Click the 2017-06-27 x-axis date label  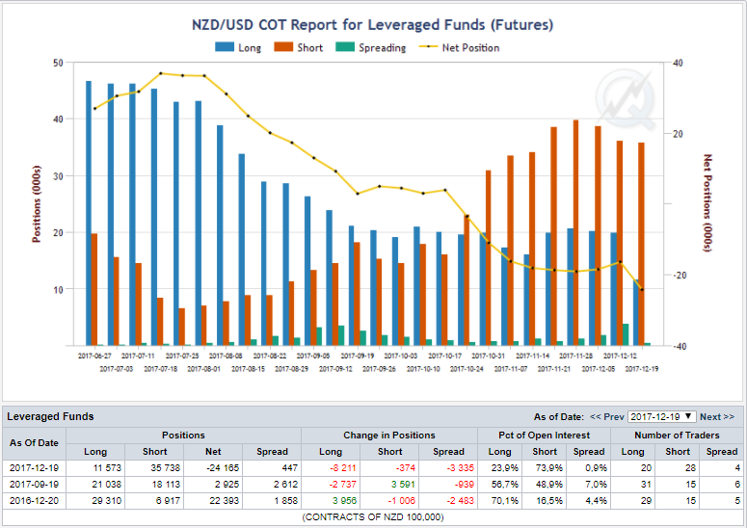coord(94,356)
